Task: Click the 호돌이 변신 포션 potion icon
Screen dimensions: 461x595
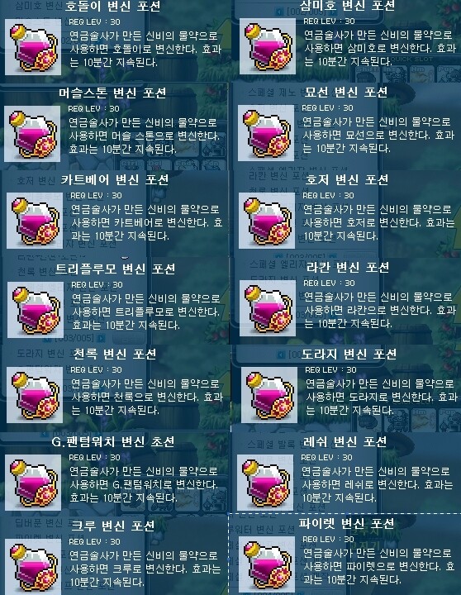Action: (33, 47)
